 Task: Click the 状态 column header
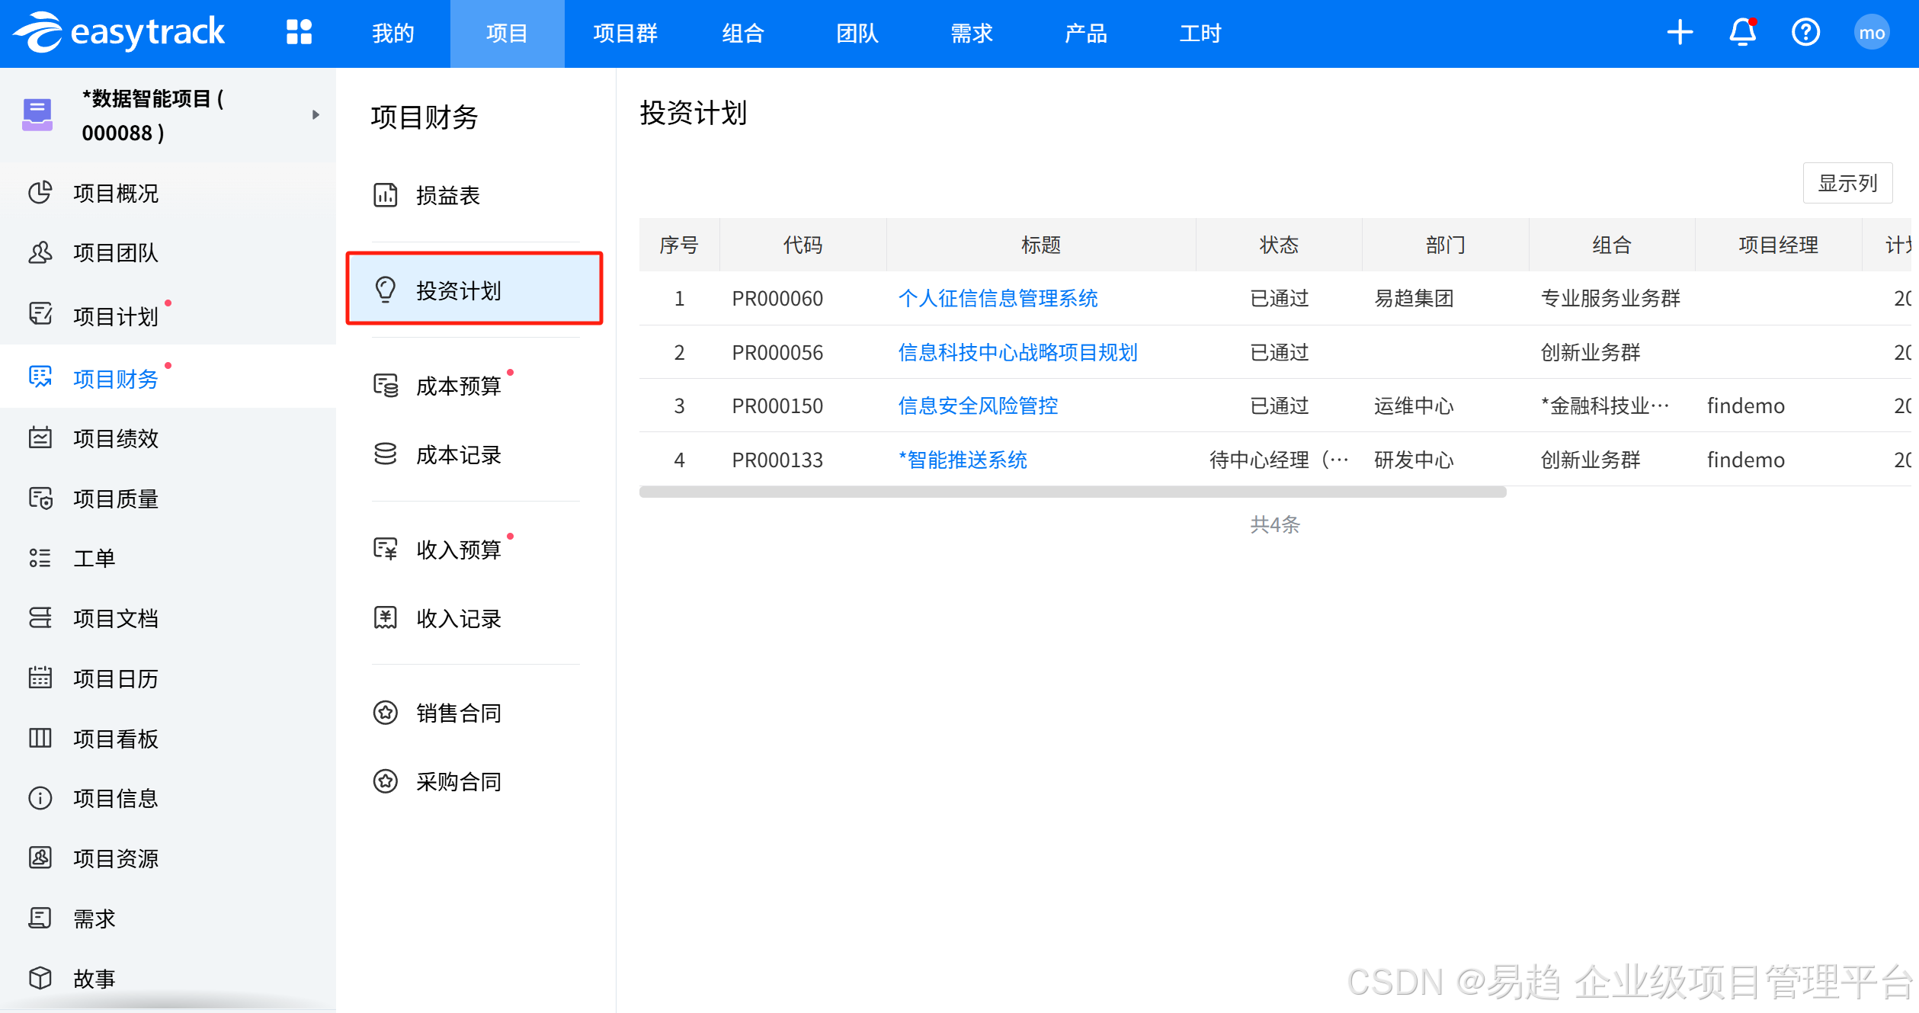click(x=1278, y=245)
